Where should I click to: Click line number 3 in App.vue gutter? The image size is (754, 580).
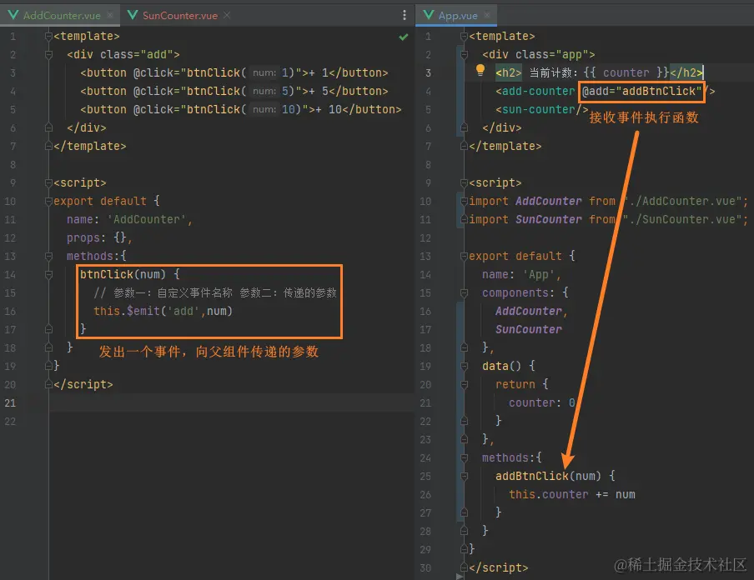click(428, 73)
